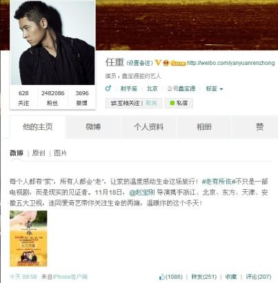Image resolution: width=278 pixels, height=283 pixels.
Task: Expand the 标签 tags dropdown
Action: click(x=215, y=88)
